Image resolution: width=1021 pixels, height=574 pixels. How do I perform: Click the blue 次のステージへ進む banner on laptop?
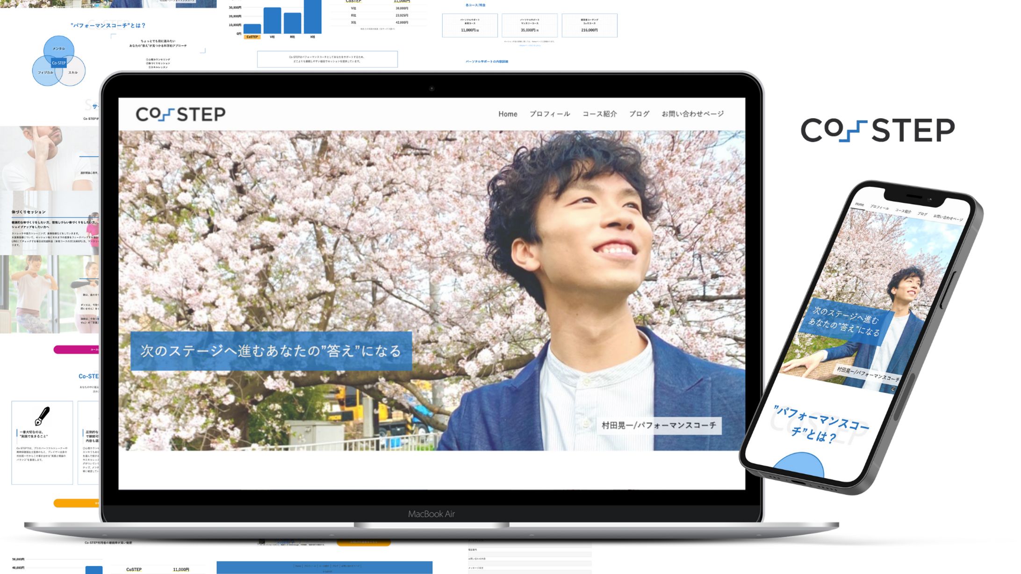coord(271,351)
